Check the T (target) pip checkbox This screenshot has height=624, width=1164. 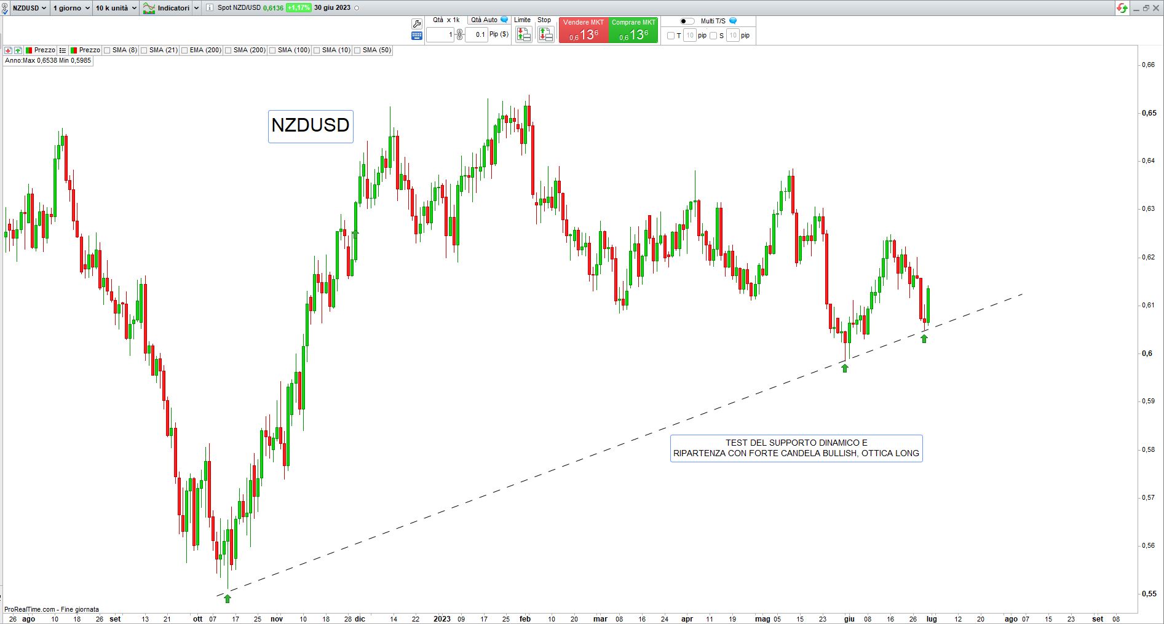click(x=671, y=36)
